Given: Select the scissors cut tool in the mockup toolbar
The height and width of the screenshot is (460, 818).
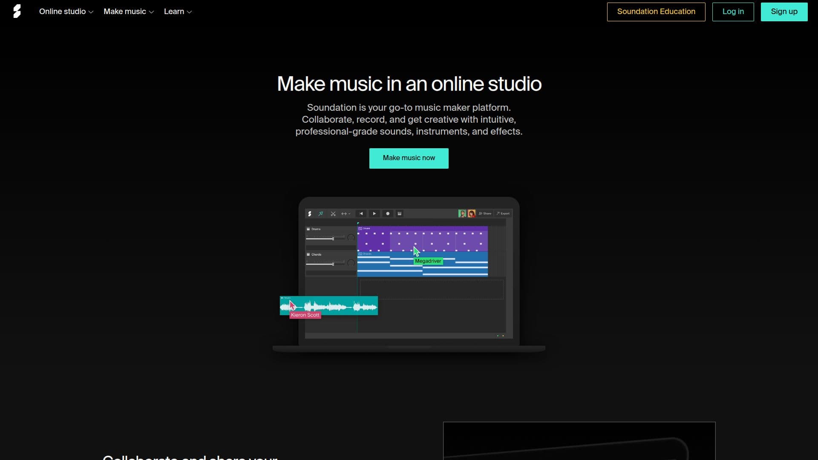Looking at the screenshot, I should (333, 214).
